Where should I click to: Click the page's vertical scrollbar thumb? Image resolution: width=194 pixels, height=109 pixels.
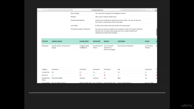(x=156, y=32)
